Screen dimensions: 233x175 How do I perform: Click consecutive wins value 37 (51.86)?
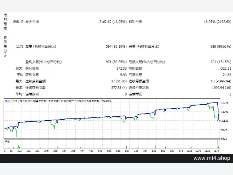pyautogui.click(x=119, y=81)
